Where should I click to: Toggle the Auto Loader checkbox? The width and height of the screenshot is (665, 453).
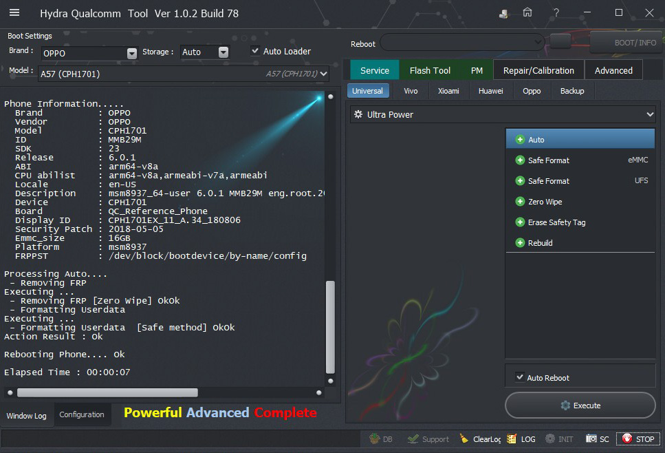(255, 50)
